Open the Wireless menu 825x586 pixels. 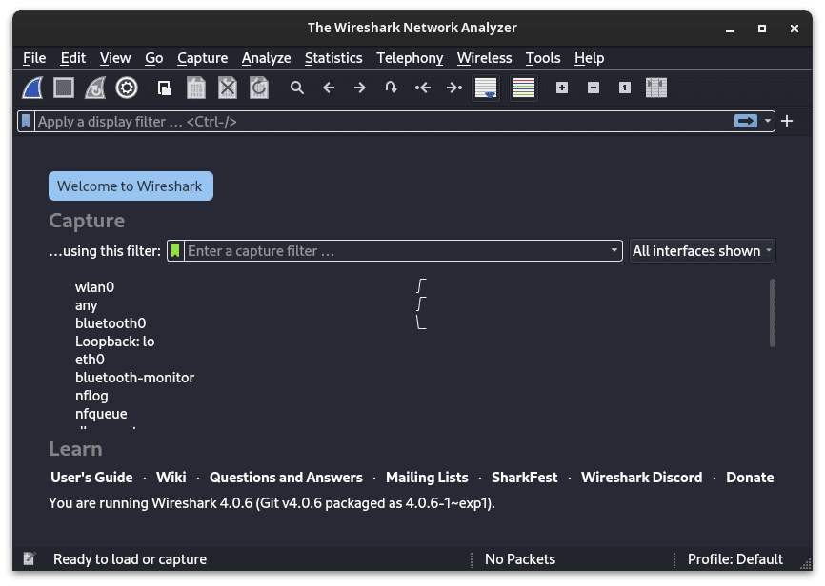click(485, 58)
